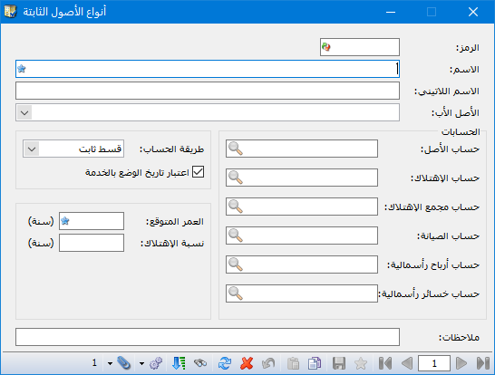Click the blue refresh arrows icon

(x=225, y=363)
